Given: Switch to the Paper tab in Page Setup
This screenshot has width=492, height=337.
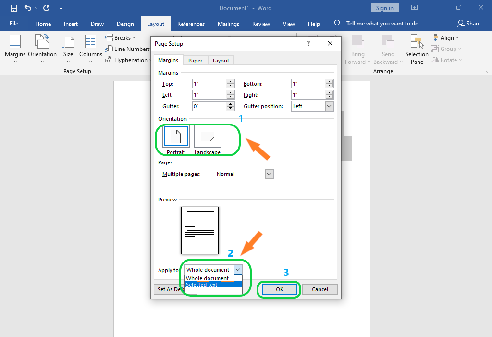Looking at the screenshot, I should 195,60.
